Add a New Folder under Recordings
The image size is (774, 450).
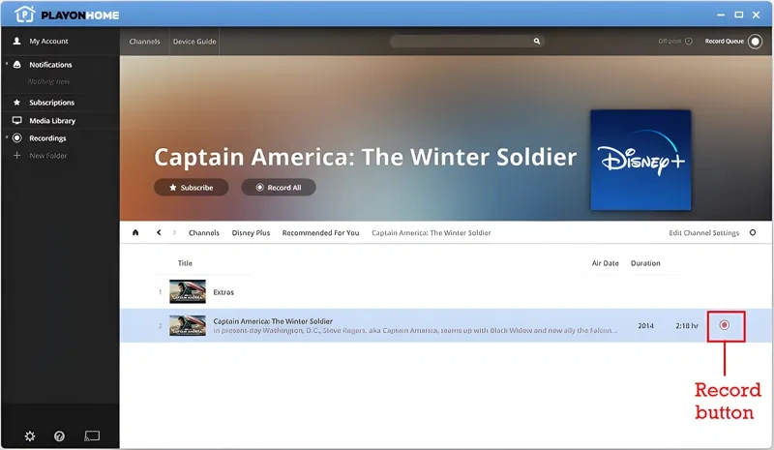point(47,156)
